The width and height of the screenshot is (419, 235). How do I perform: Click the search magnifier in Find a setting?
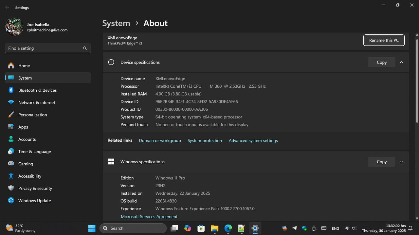point(85,48)
